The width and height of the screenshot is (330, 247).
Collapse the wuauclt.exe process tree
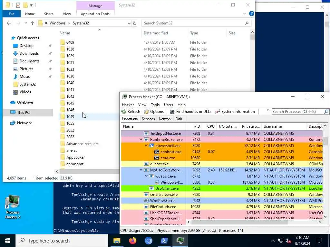click(x=146, y=176)
